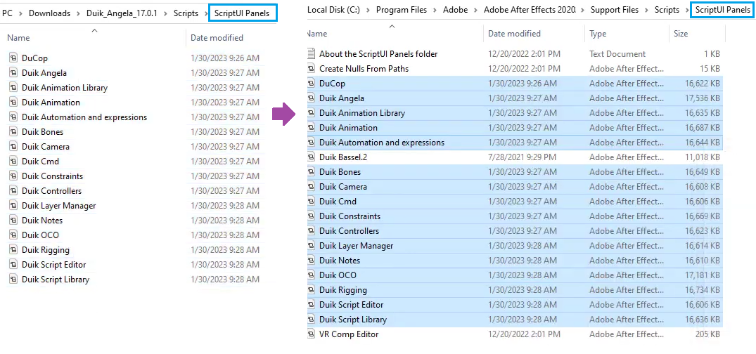Click Duik Rigging icon in Downloads folder
This screenshot has width=756, height=354.
coord(13,250)
